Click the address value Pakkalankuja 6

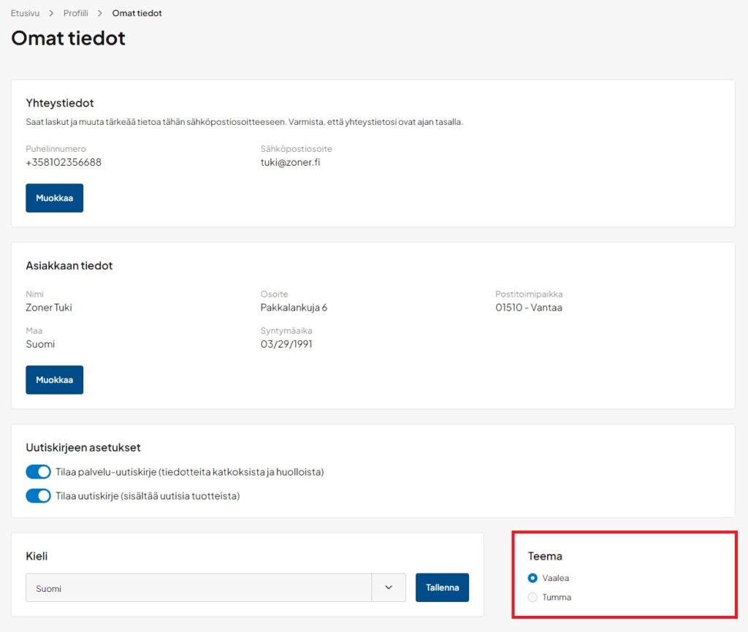[x=294, y=308]
